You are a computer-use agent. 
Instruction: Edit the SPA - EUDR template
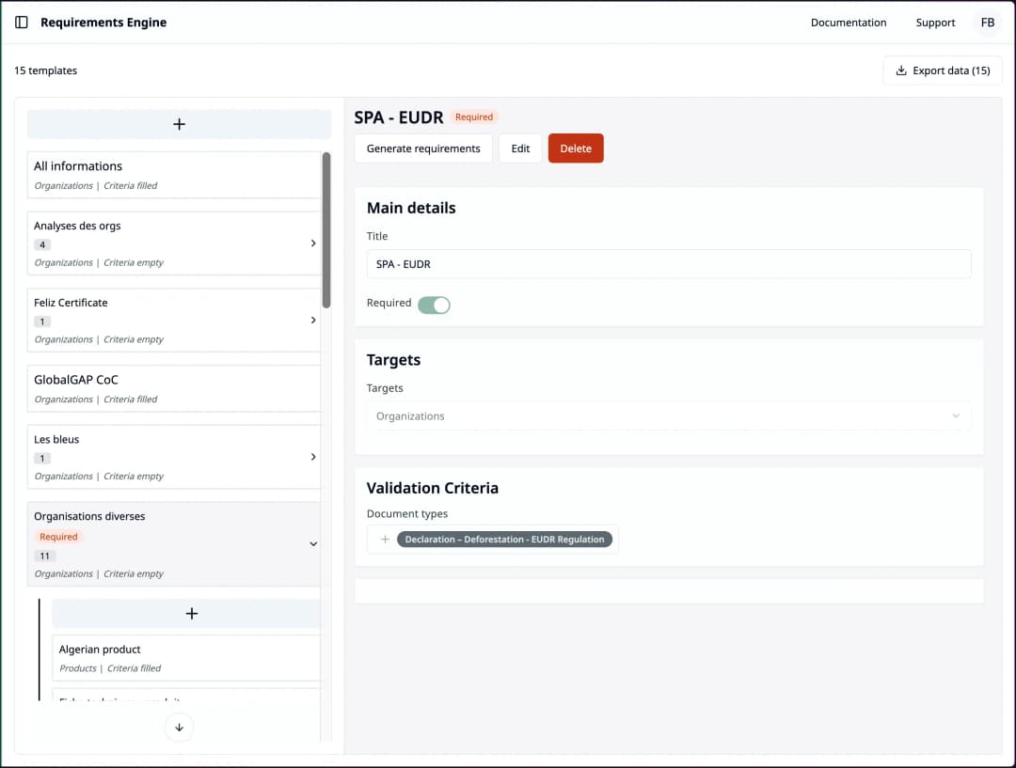520,148
